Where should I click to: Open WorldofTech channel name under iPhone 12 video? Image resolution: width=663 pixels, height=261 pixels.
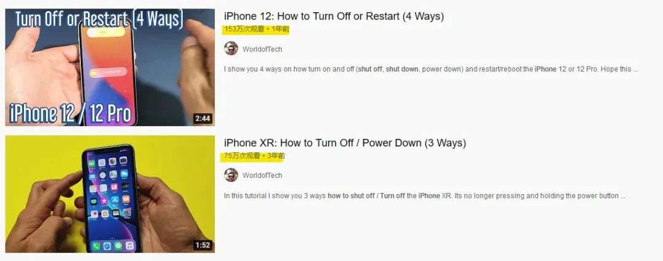coord(262,49)
